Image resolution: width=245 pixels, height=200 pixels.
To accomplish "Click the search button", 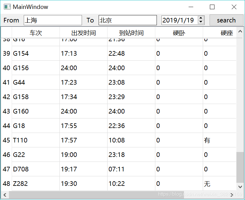I will coord(226,20).
